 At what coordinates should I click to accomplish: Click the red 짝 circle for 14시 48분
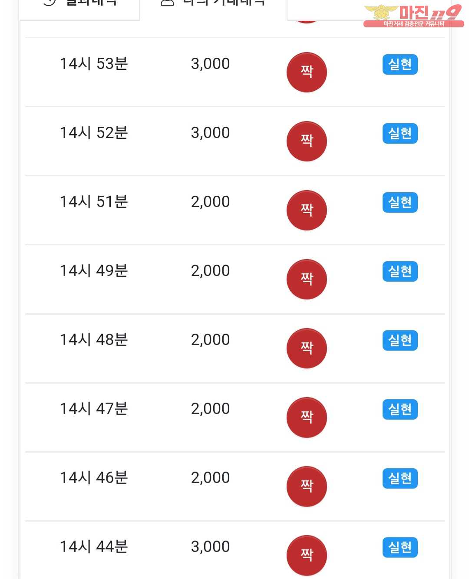tap(307, 348)
